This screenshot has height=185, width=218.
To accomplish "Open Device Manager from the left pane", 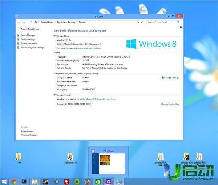I will point(28,35).
